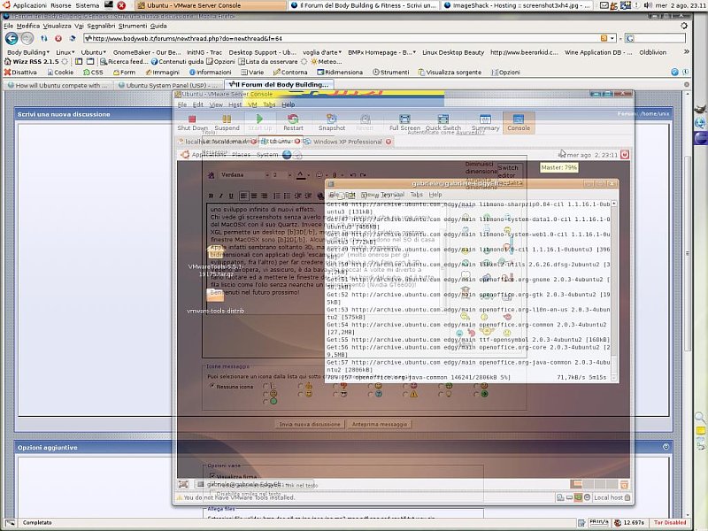Select the Nessuna icona radio button
The width and height of the screenshot is (708, 531).
(x=212, y=387)
